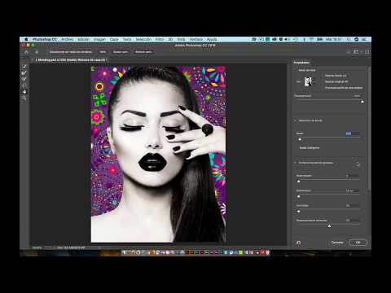Open the Filtro menu
The width and height of the screenshot is (391, 293).
160,39
